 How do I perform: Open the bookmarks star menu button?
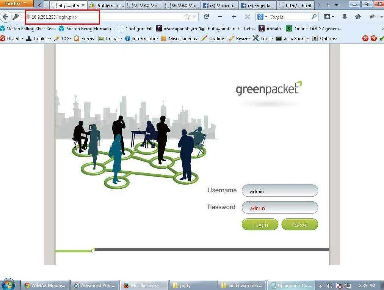click(x=329, y=17)
